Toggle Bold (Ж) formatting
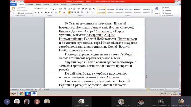The height and width of the screenshot is (107, 191). point(36,12)
